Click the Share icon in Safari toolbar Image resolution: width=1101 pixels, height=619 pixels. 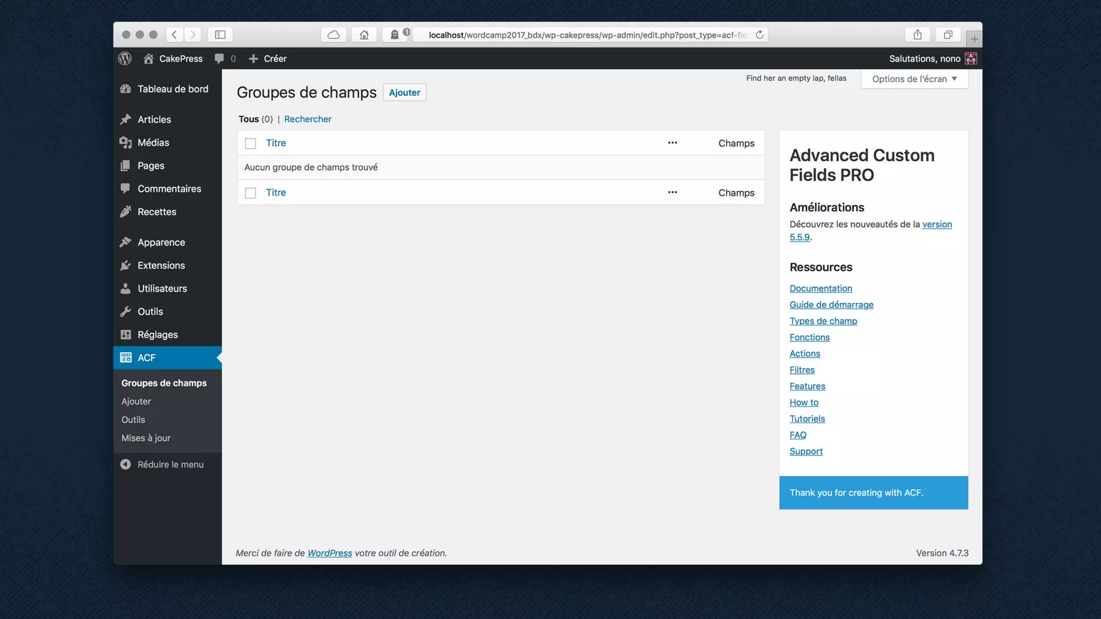tap(918, 35)
